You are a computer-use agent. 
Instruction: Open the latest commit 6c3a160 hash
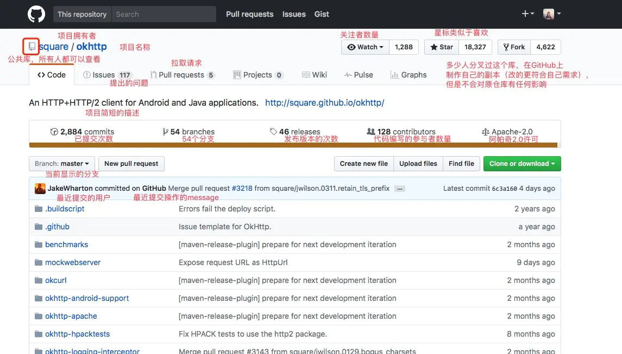[504, 189]
